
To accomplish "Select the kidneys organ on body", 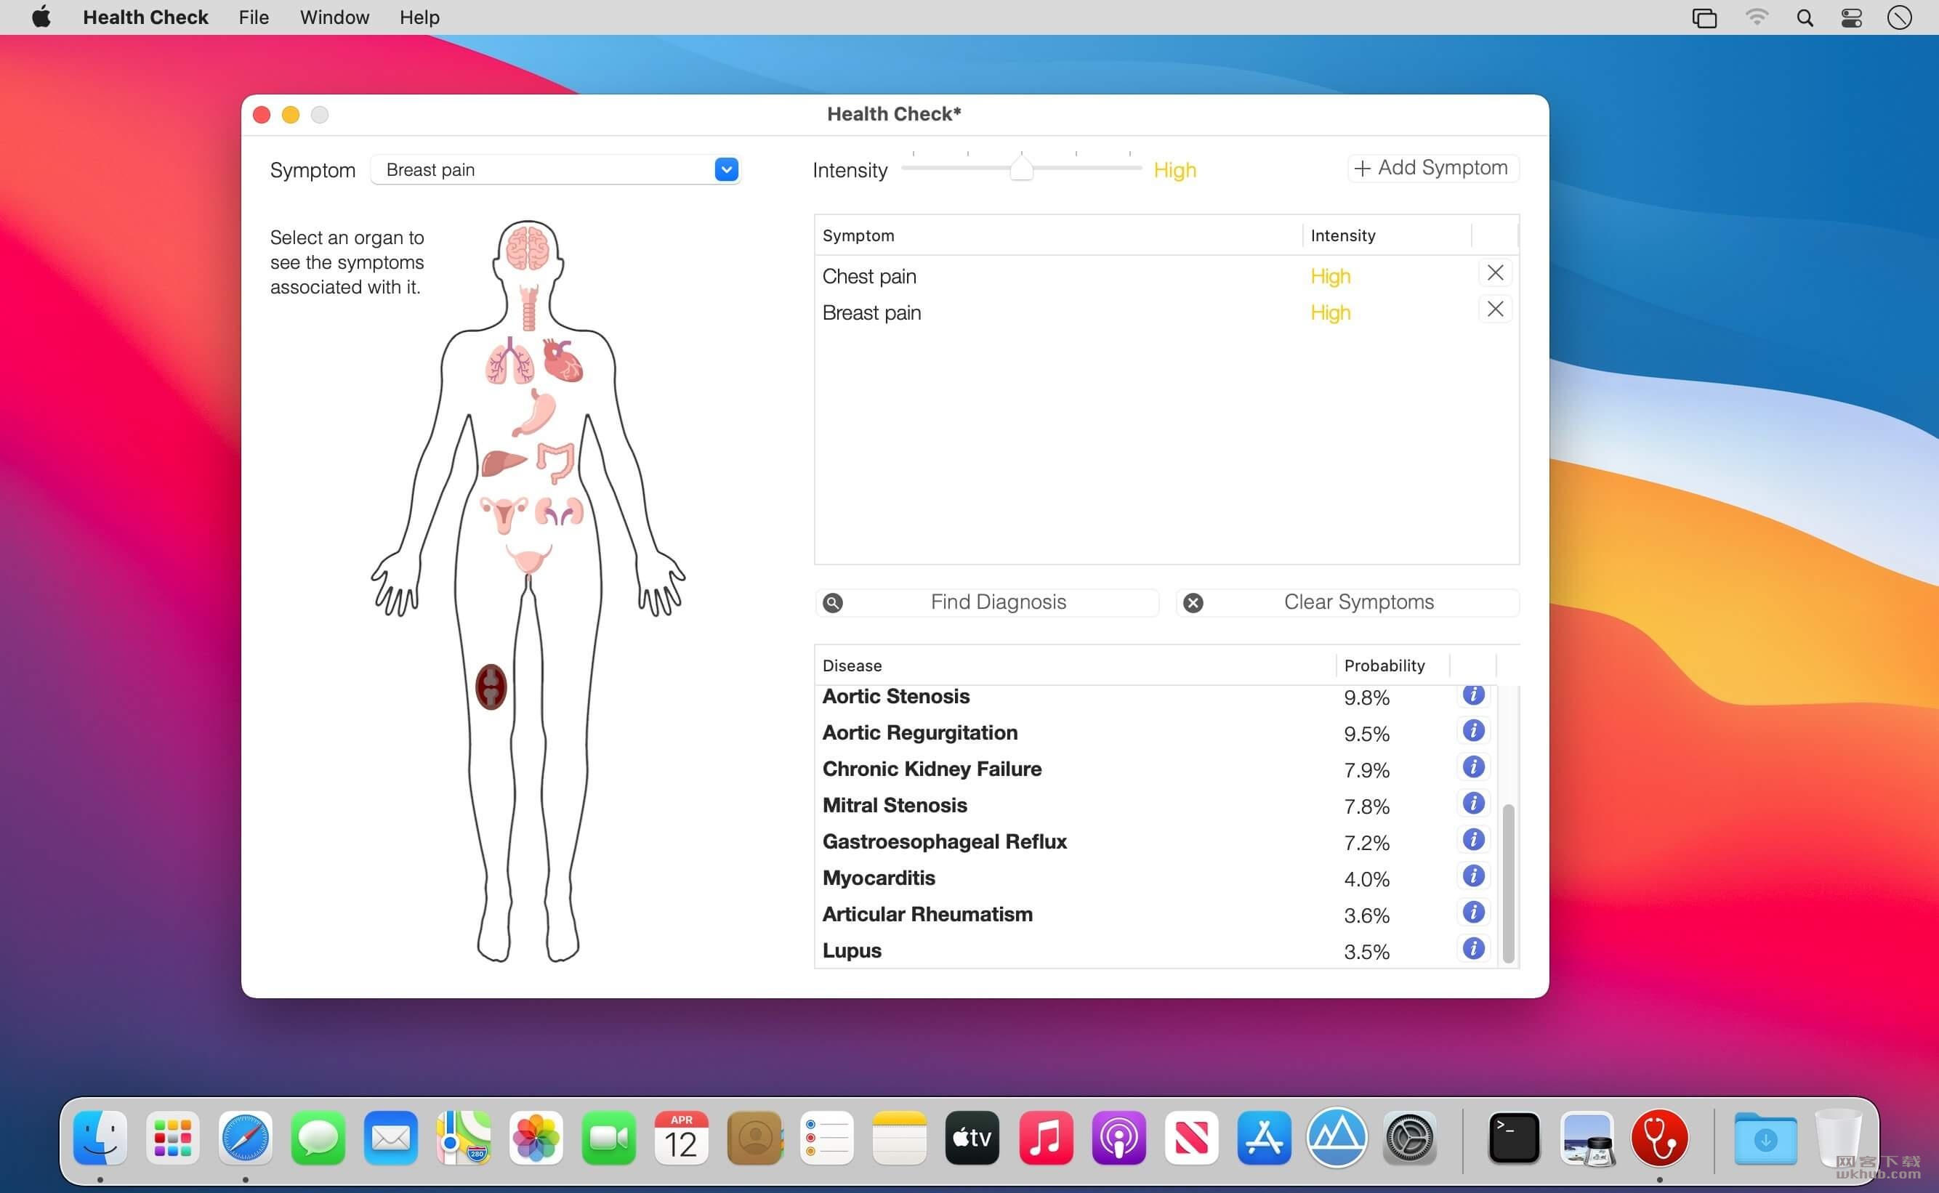I will (559, 512).
